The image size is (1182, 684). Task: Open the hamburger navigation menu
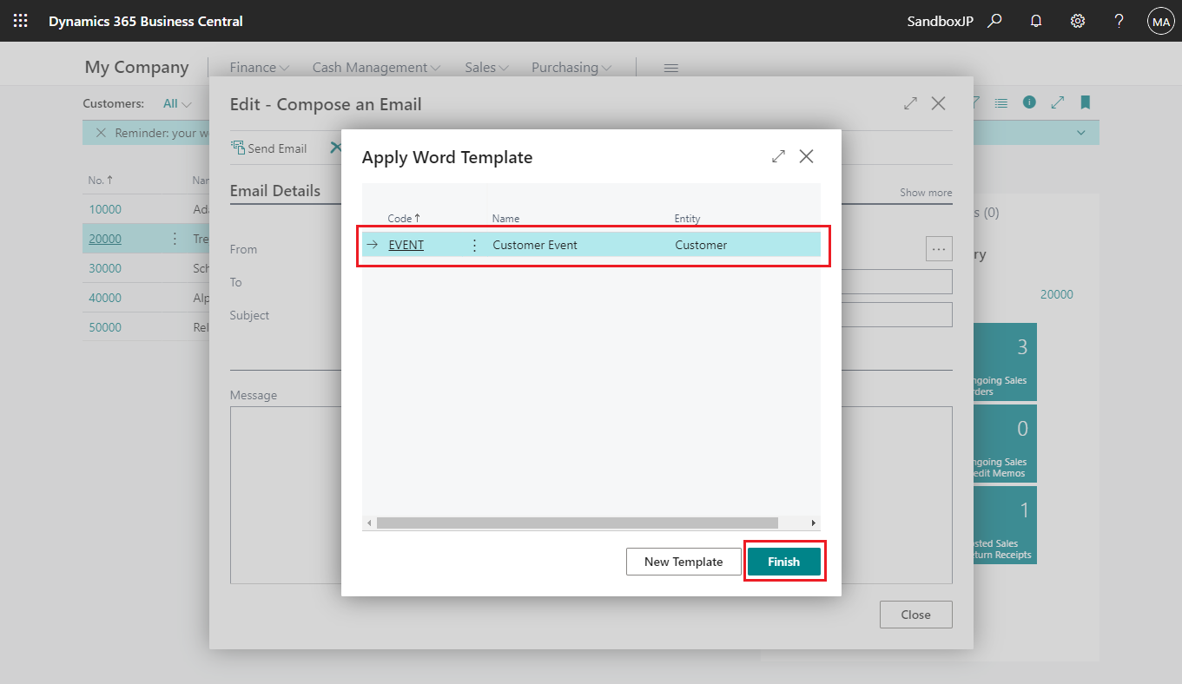[x=670, y=67]
